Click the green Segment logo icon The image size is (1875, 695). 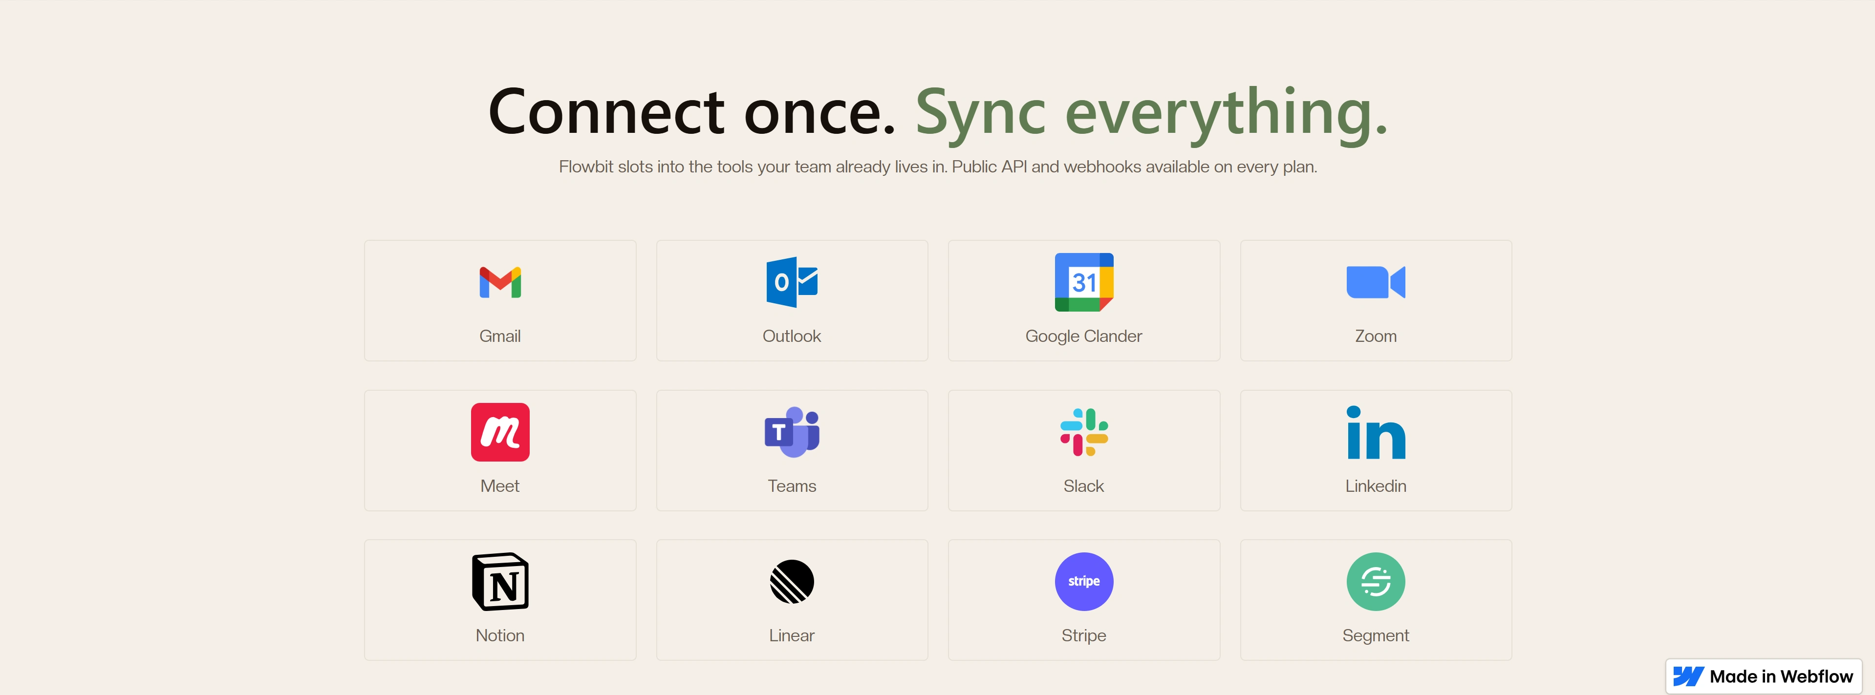1376,582
